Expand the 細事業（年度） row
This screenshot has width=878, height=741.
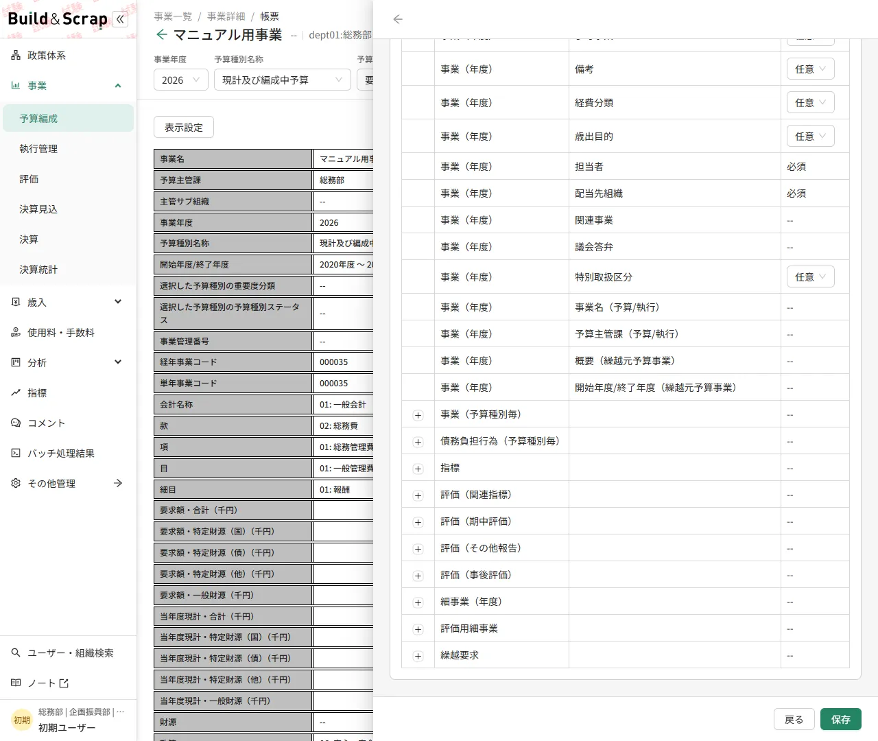[418, 603]
